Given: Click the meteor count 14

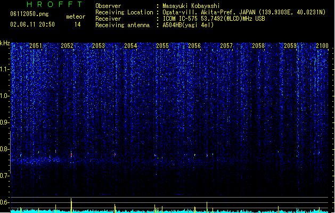Looking at the screenshot, I should click(x=77, y=24).
